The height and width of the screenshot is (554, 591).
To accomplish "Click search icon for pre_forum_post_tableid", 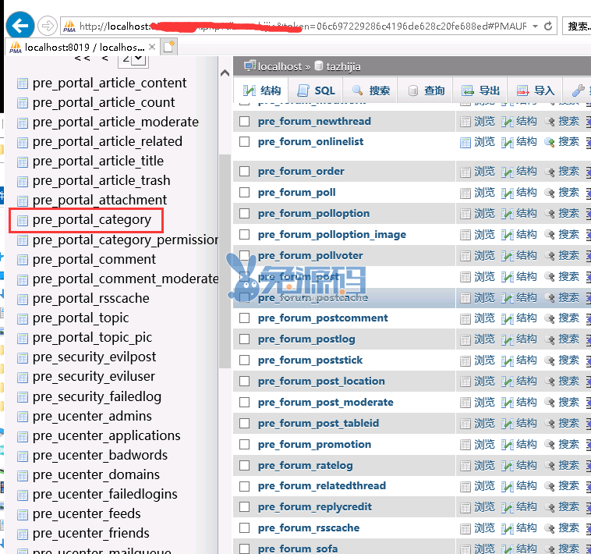I will [x=550, y=424].
